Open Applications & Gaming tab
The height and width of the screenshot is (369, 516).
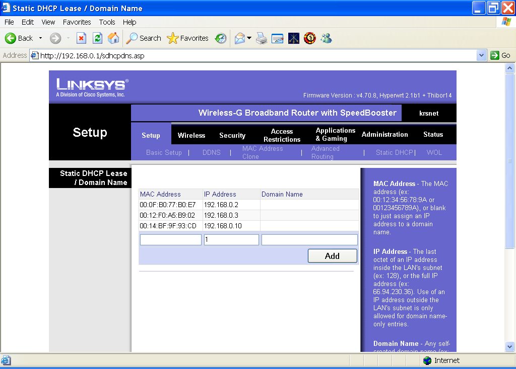click(x=335, y=134)
